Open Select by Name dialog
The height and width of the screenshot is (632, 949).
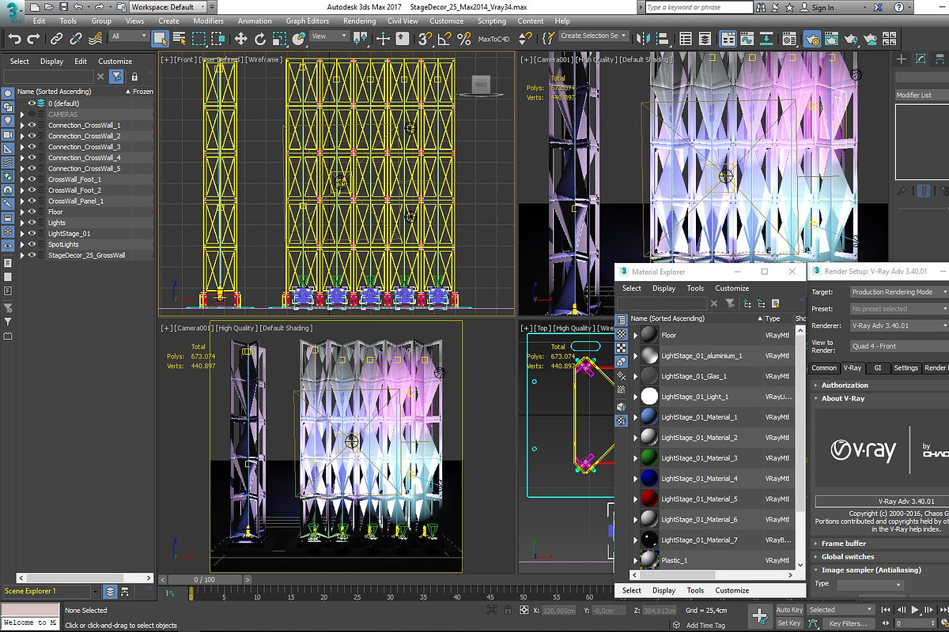(x=180, y=38)
